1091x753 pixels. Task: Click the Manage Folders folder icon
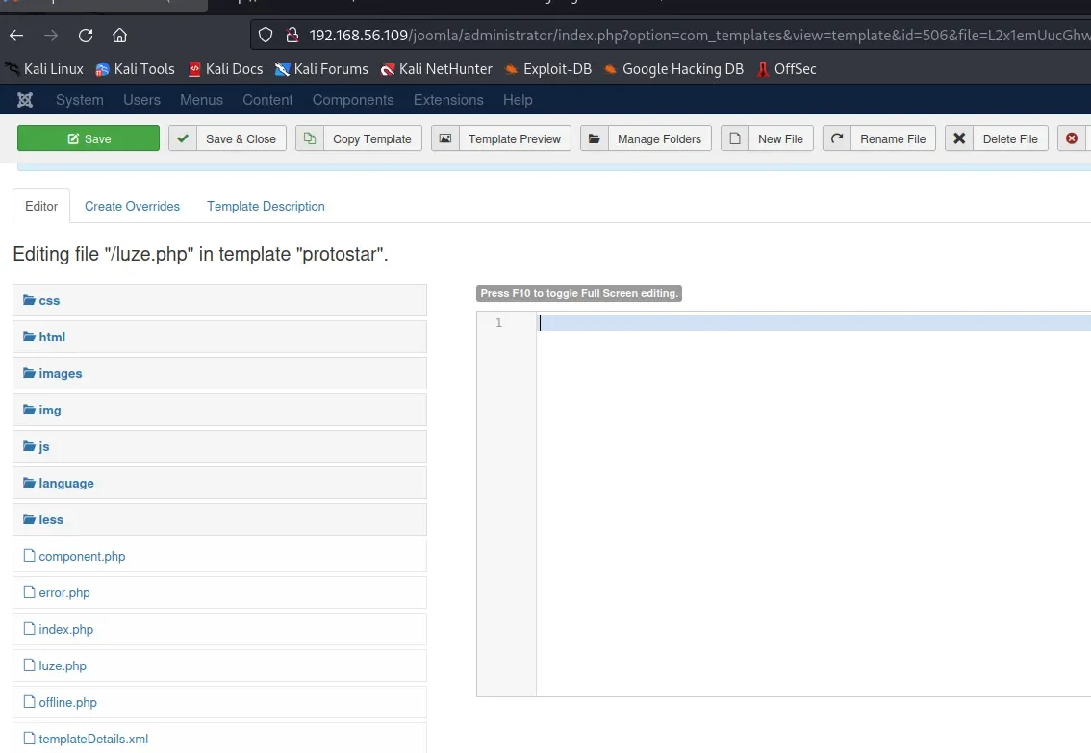click(595, 138)
